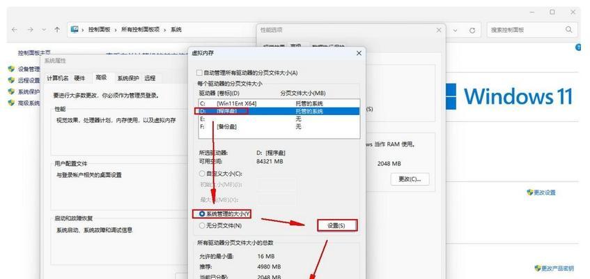Select drive D: [程序盘] row
Viewport: 590px width, 279px height.
(279, 111)
